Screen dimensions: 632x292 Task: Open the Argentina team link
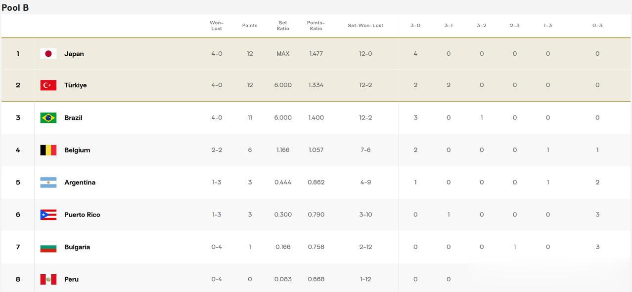click(x=80, y=182)
